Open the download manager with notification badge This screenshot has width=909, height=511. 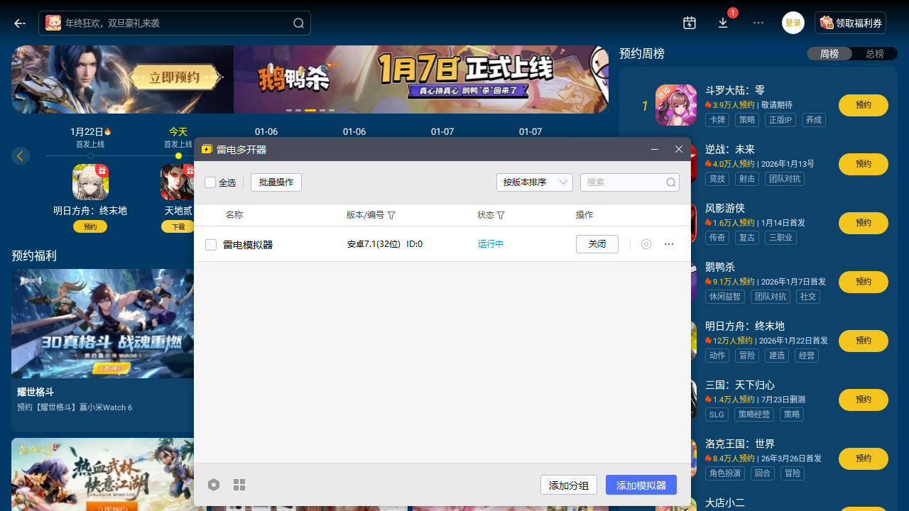(x=723, y=23)
